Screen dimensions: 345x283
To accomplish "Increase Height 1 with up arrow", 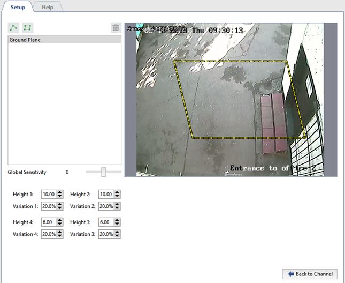I will [x=60, y=192].
